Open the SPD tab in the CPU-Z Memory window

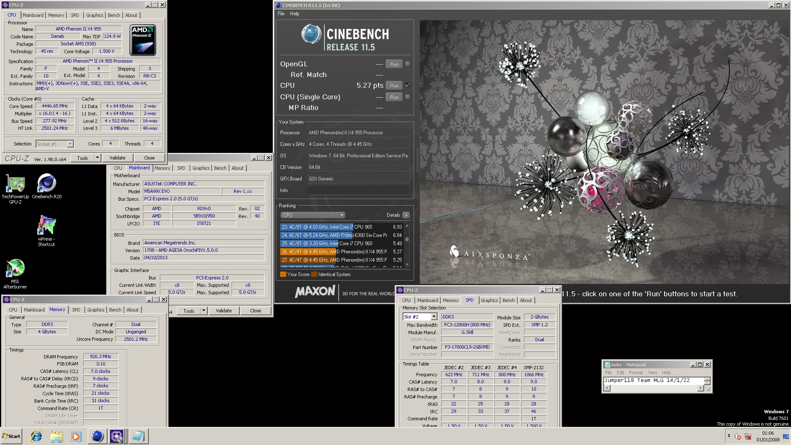click(x=76, y=310)
